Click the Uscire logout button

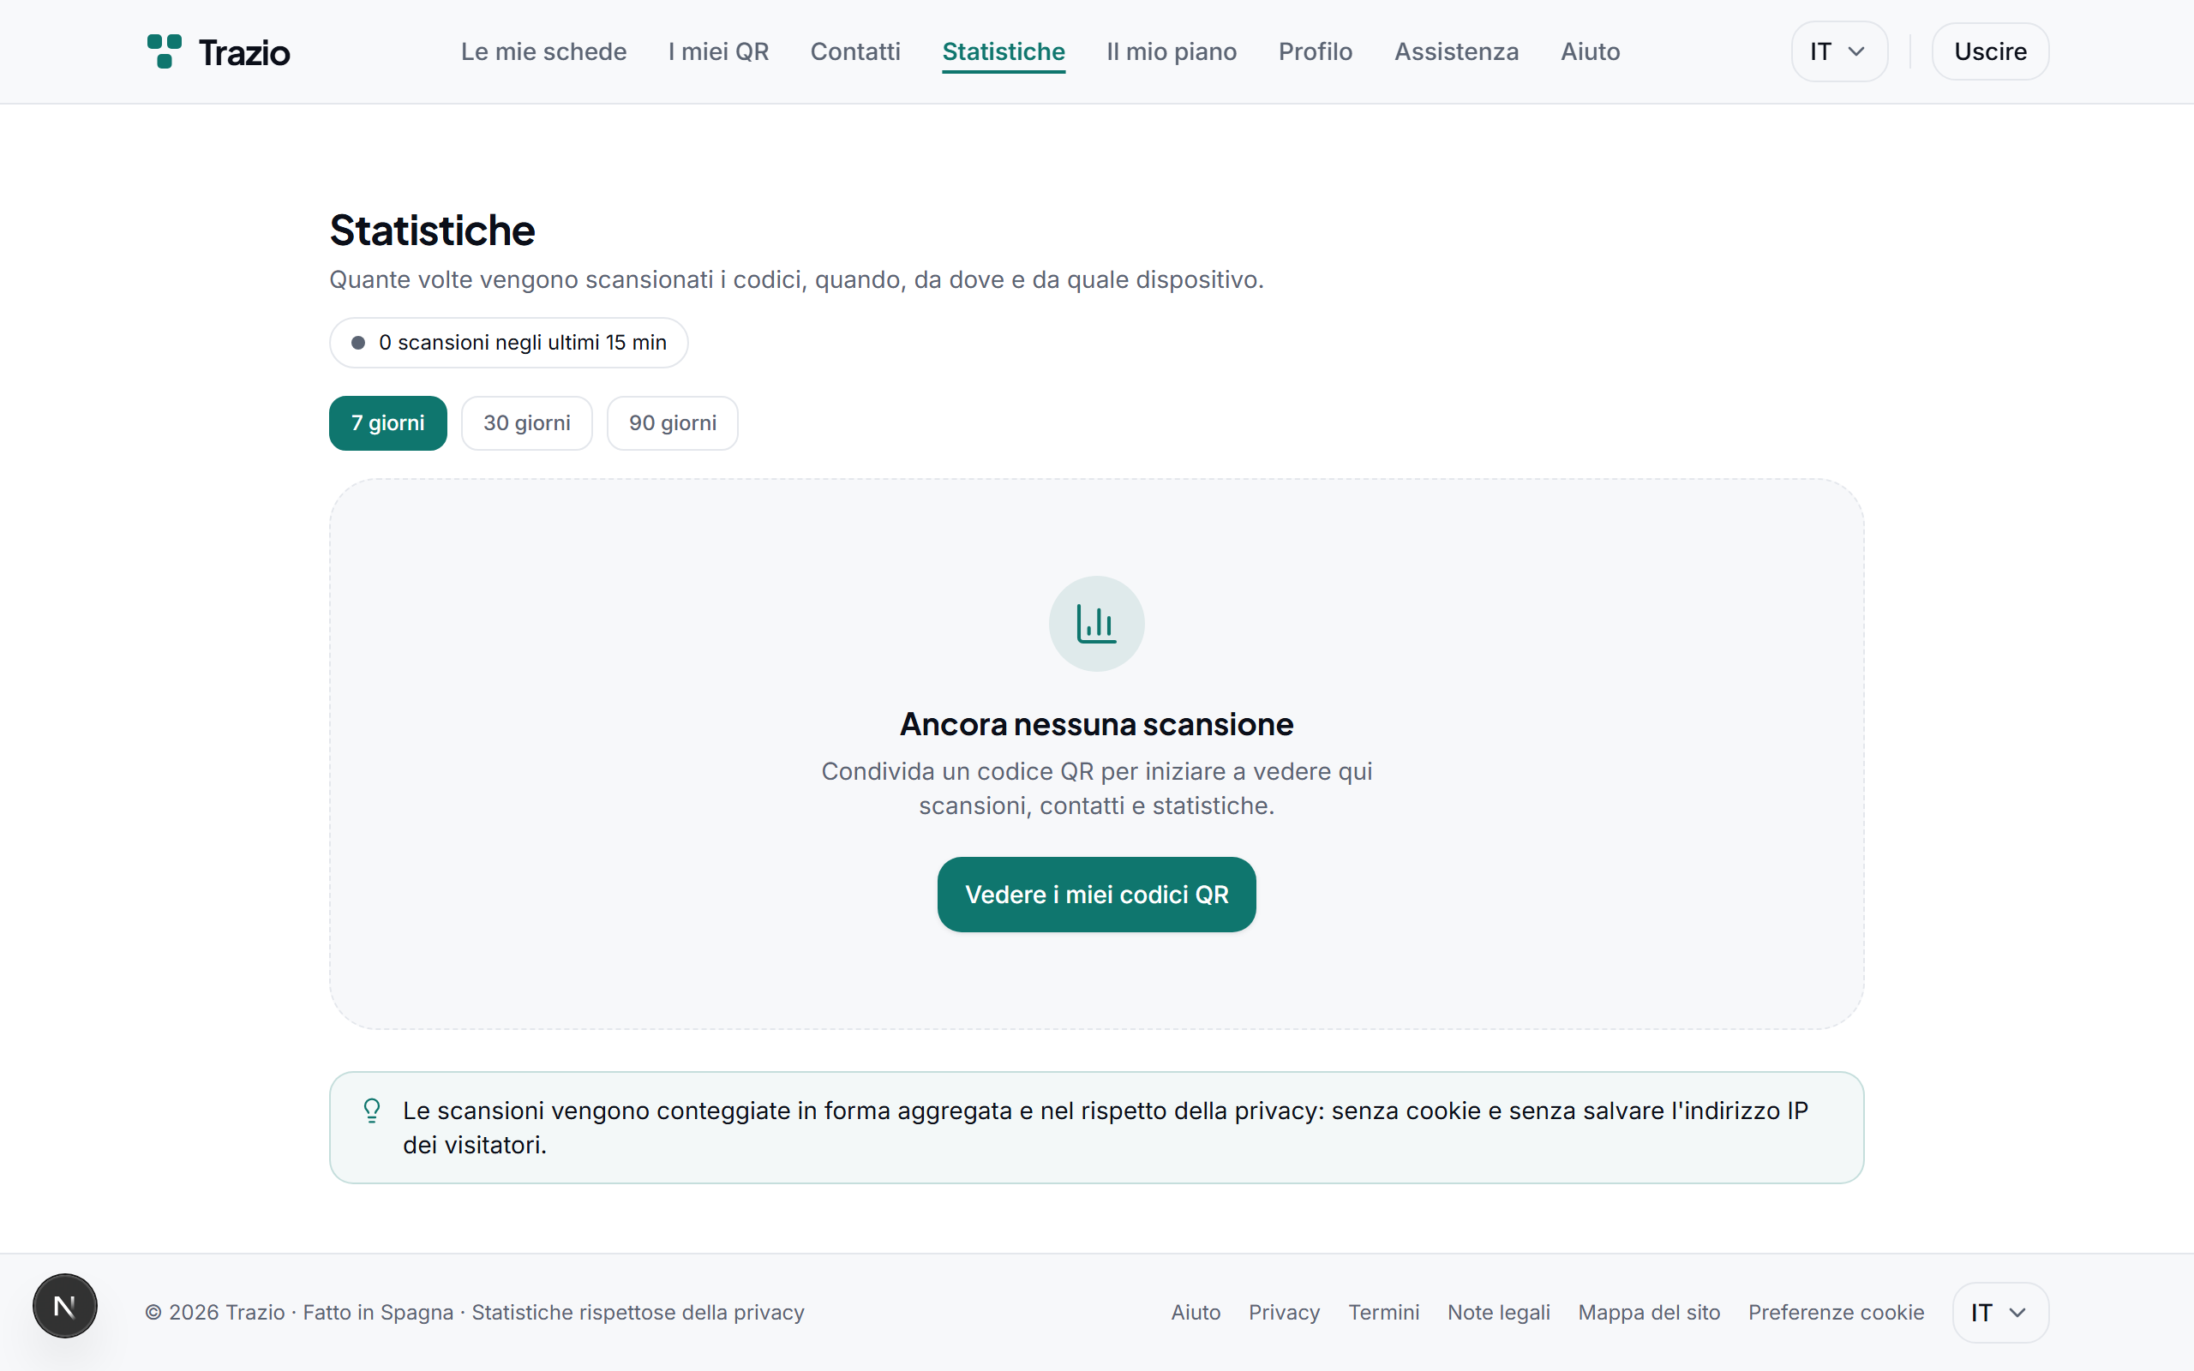coord(1990,51)
